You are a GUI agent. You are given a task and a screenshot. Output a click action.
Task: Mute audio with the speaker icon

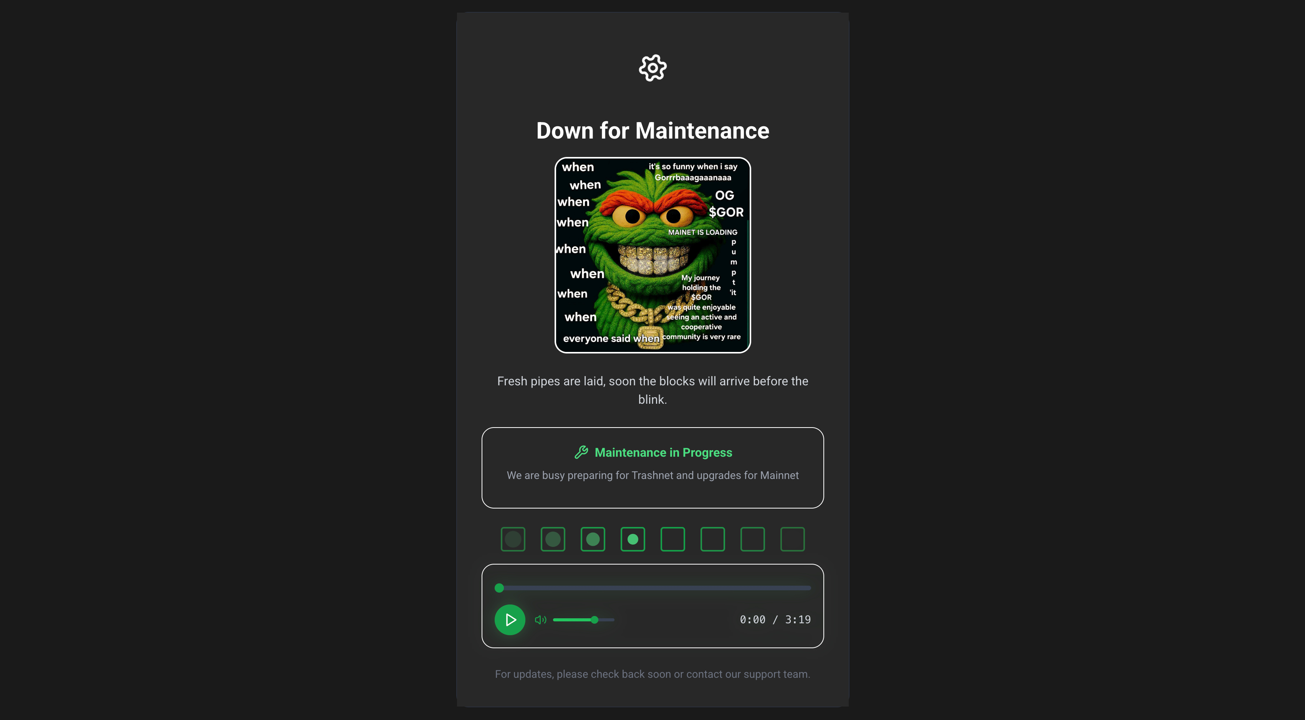[x=540, y=620]
